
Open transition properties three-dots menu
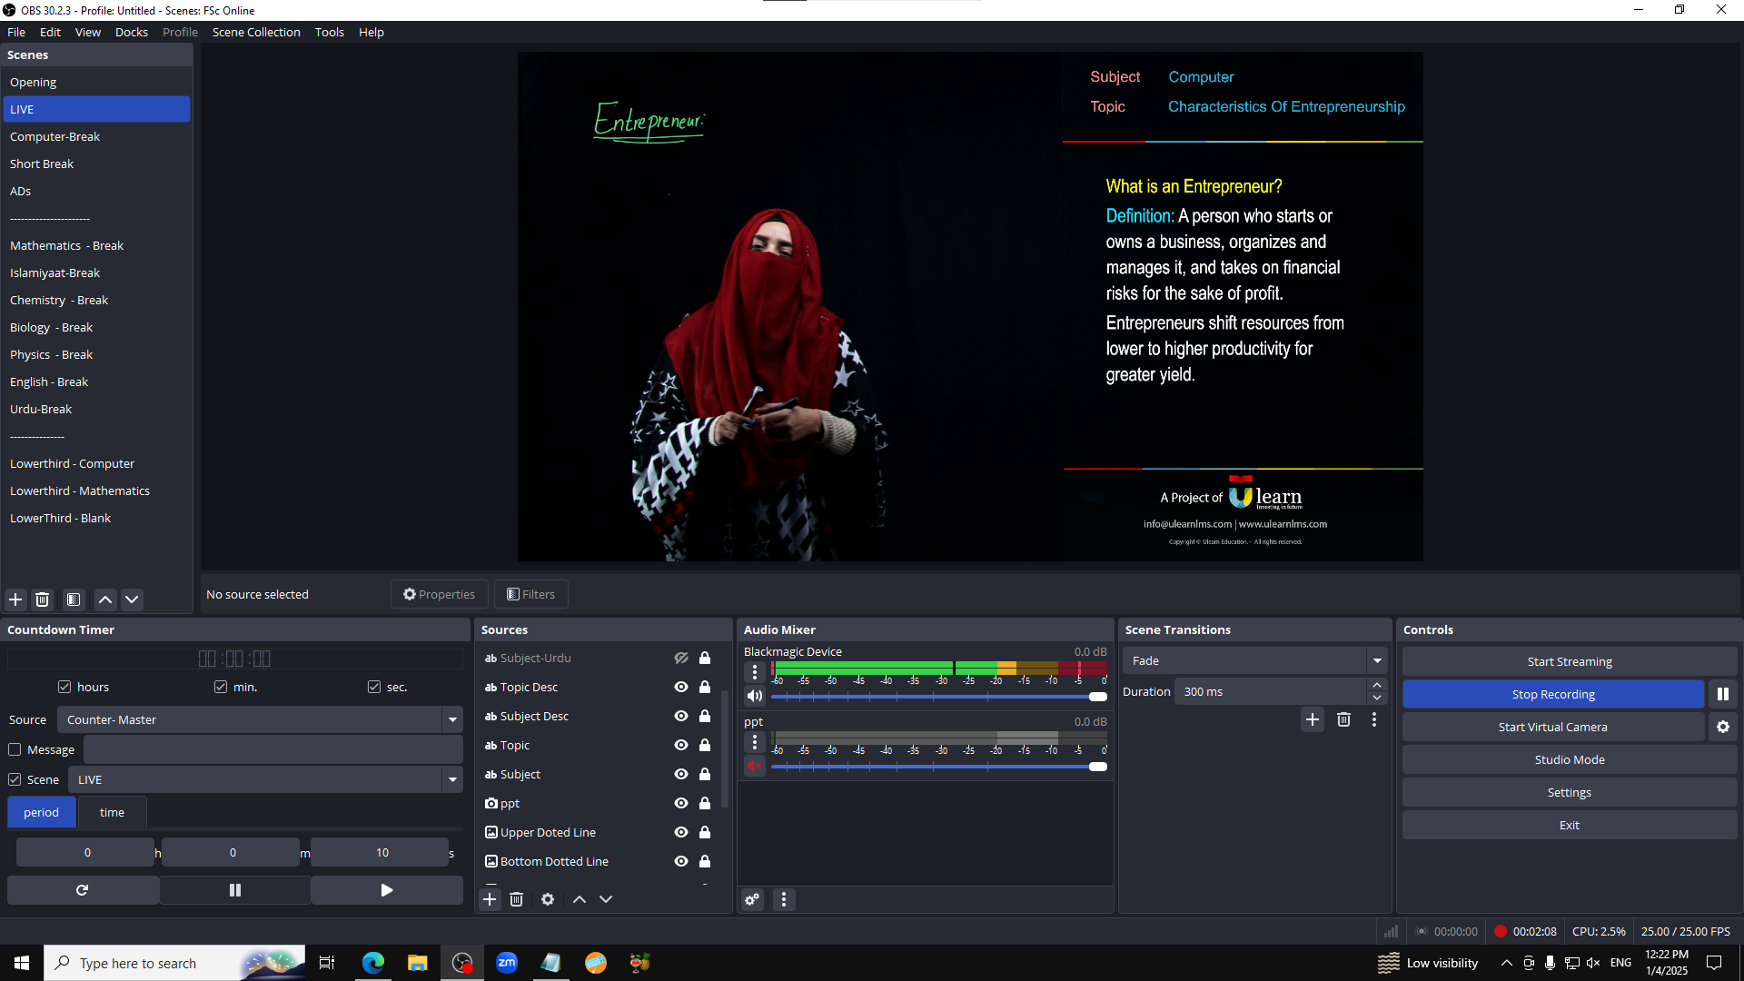click(x=1374, y=719)
